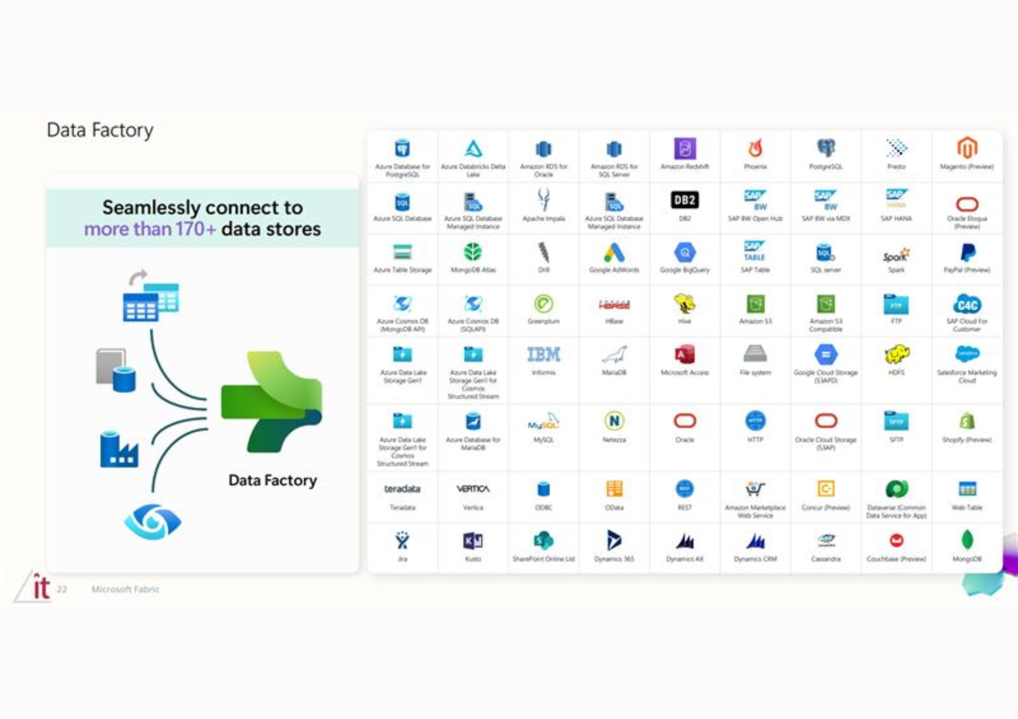The width and height of the screenshot is (1018, 719).
Task: Click the Azure Database for PostgreSQL icon
Action: 402,148
